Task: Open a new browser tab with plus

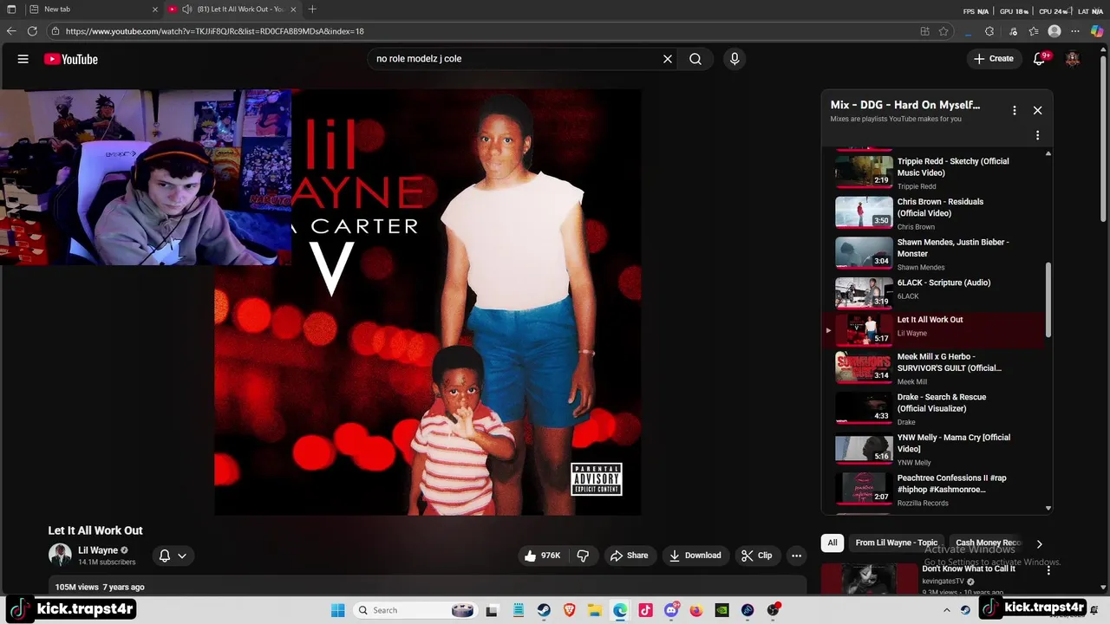Action: click(x=312, y=10)
